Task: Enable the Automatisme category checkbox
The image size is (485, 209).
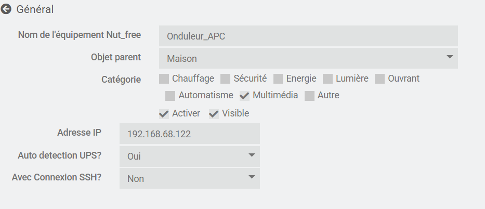Action: 170,96
